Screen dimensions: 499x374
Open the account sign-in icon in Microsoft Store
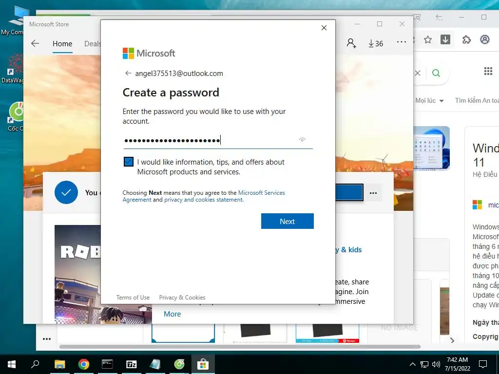(x=351, y=43)
